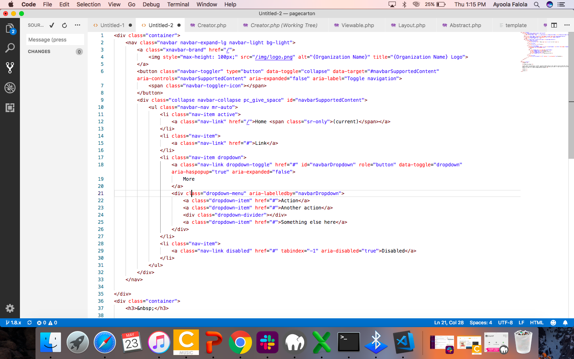574x359 pixels.
Task: Click the commit message input field
Action: point(55,39)
